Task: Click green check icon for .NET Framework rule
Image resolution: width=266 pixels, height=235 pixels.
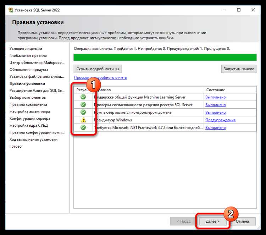Action: pyautogui.click(x=83, y=127)
